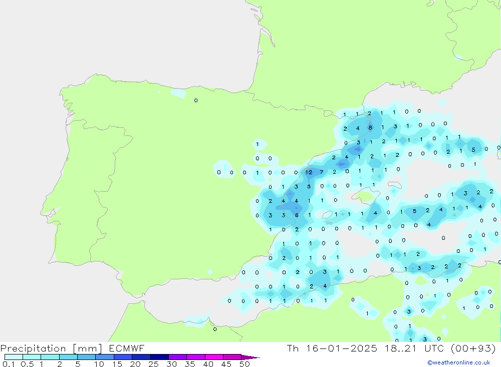Click the dark navy 25–30 mm legend swatch

(159, 357)
